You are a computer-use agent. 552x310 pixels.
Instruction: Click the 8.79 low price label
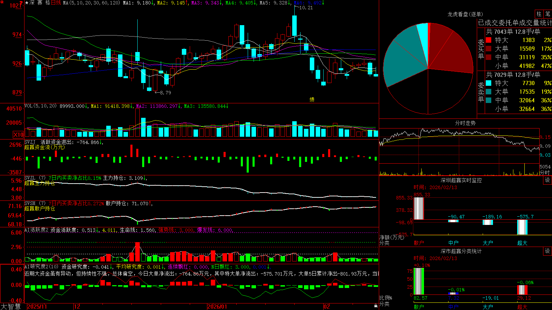(x=165, y=93)
